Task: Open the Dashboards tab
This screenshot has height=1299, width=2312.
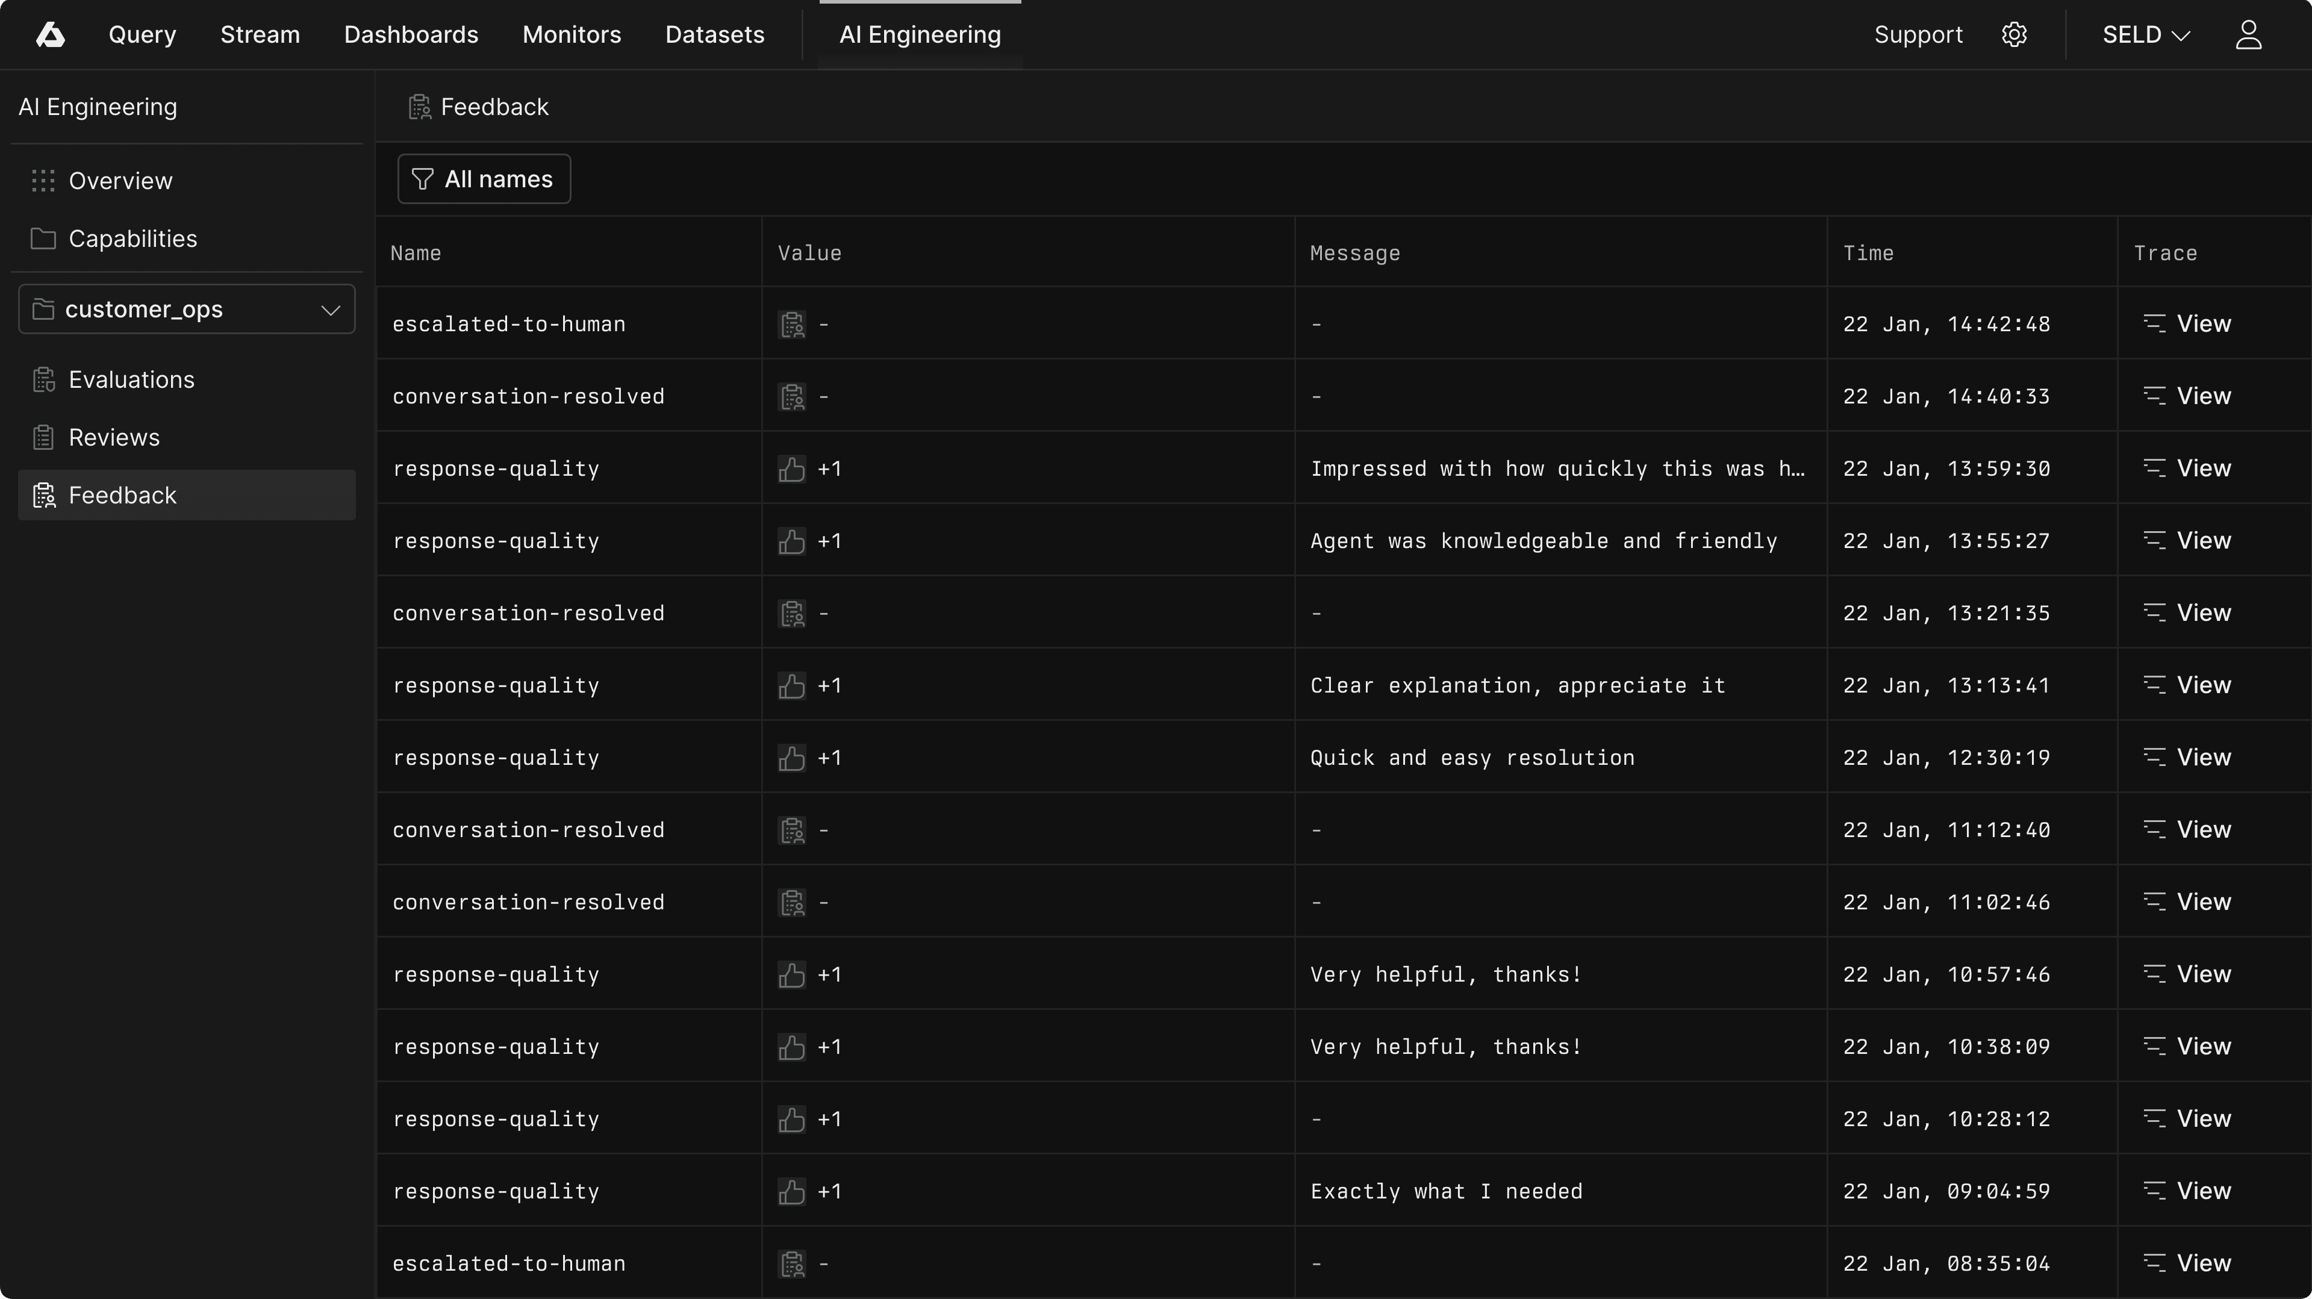Action: tap(411, 35)
